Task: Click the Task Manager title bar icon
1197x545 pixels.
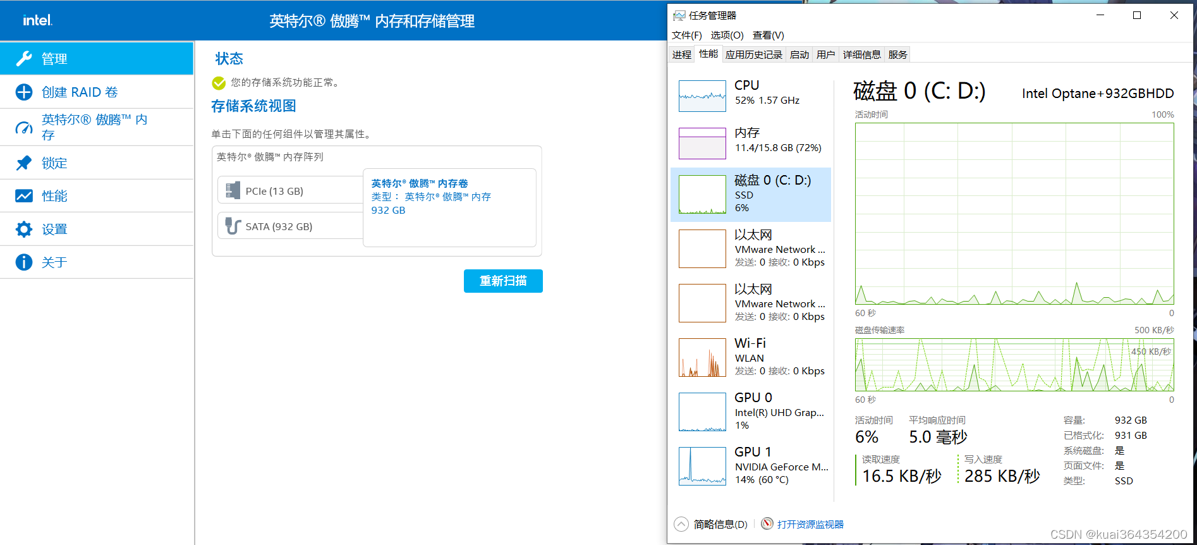Action: [x=679, y=15]
